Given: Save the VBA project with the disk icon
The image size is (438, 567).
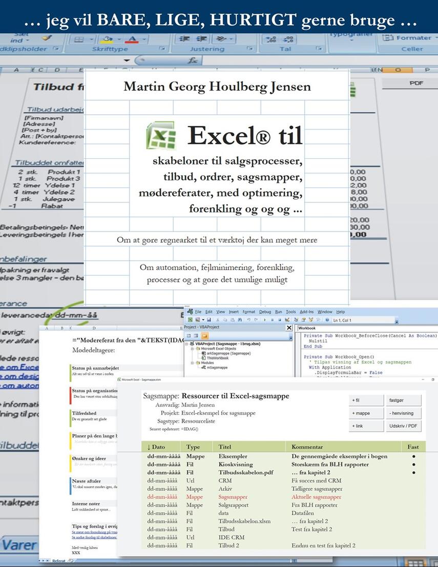Looking at the screenshot, I should click(208, 320).
